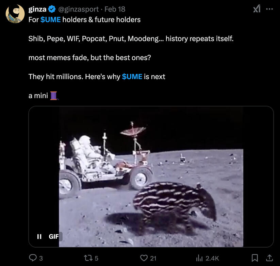Click the $UME cashtag in the first line
Viewport: 280px width, 266px height.
50,20
